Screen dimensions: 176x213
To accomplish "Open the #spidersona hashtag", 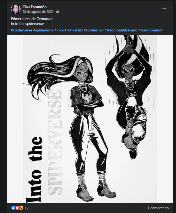I will pos(43,30).
